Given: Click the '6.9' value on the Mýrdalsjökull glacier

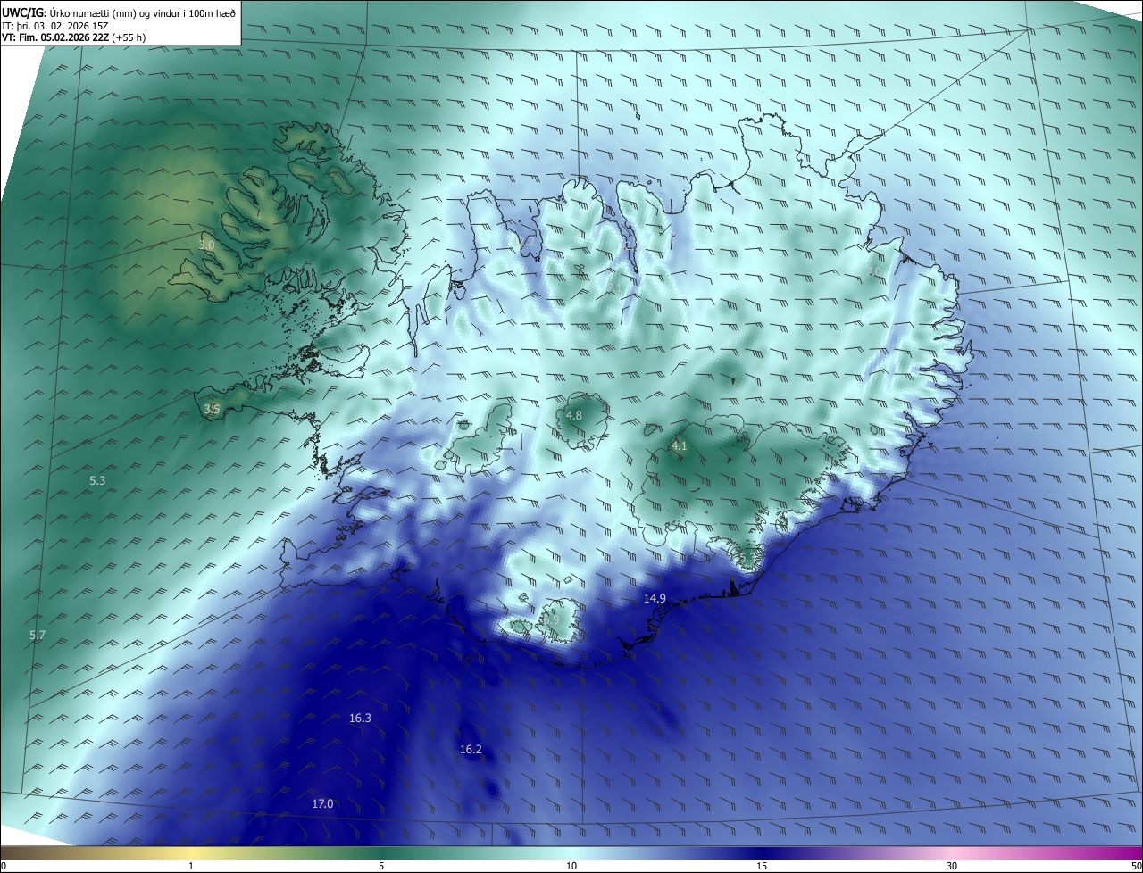Looking at the screenshot, I should (x=551, y=618).
